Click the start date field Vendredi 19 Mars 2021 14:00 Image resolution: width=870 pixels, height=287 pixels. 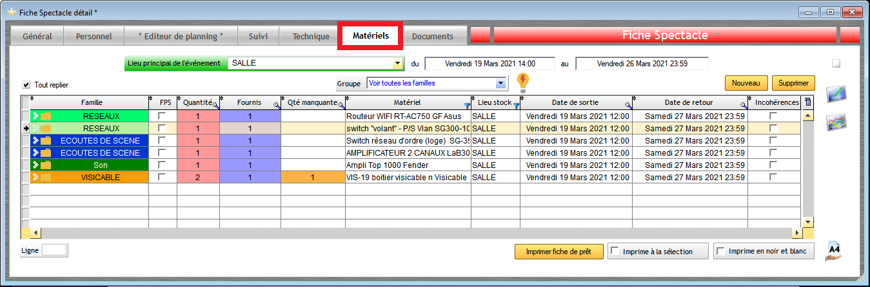click(x=489, y=64)
